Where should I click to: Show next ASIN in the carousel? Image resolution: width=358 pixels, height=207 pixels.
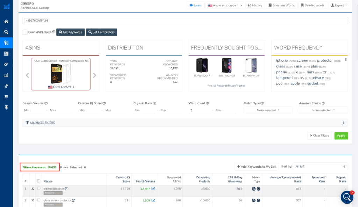(x=94, y=75)
